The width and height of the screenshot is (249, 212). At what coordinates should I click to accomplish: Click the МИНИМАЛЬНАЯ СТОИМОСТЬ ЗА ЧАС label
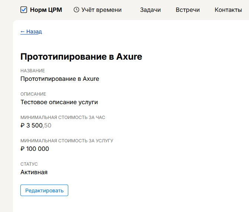63,117
